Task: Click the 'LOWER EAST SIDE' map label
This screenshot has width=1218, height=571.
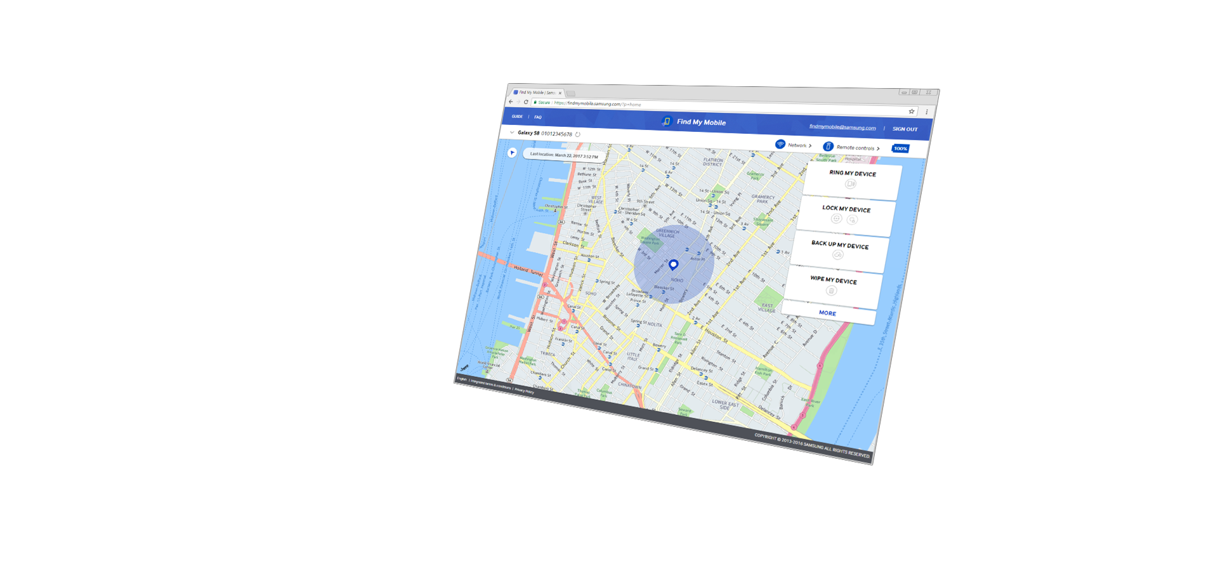Action: [724, 405]
